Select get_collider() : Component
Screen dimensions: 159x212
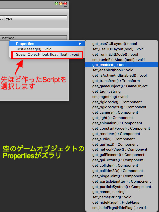pos(121,165)
